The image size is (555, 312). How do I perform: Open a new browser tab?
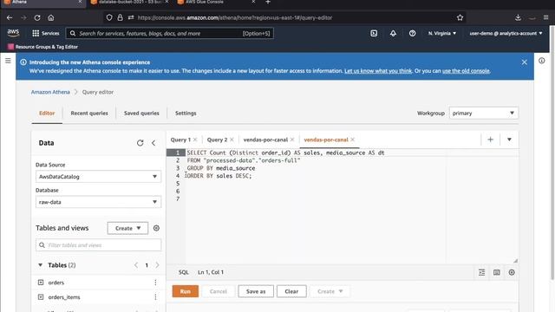(x=268, y=2)
